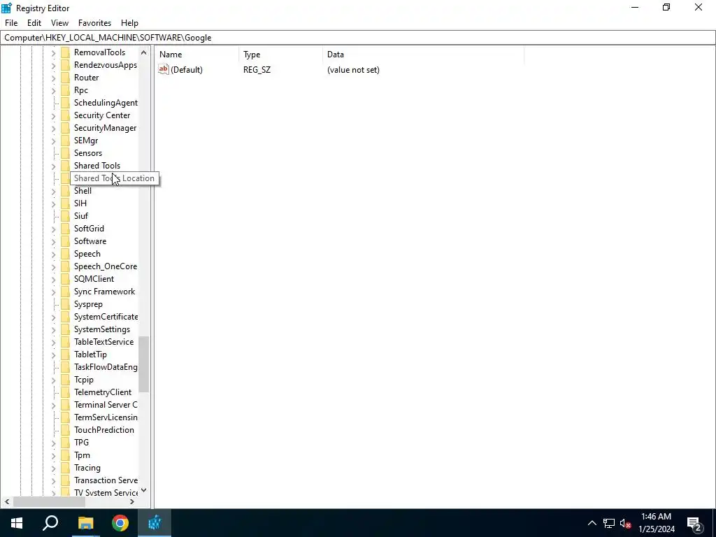Click the Software folder icon
This screenshot has width=716, height=537.
click(x=65, y=241)
